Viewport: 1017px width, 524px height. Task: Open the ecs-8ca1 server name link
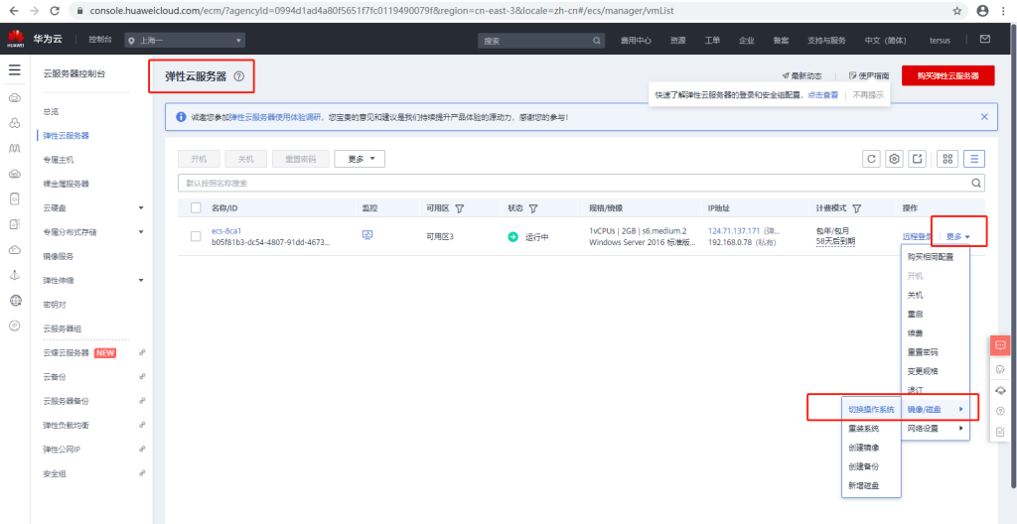pos(226,231)
